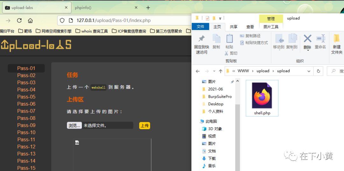Viewport: 344px width, 171px height.
Task: Click the Explorer address bar refresh button
Action: tap(318, 71)
